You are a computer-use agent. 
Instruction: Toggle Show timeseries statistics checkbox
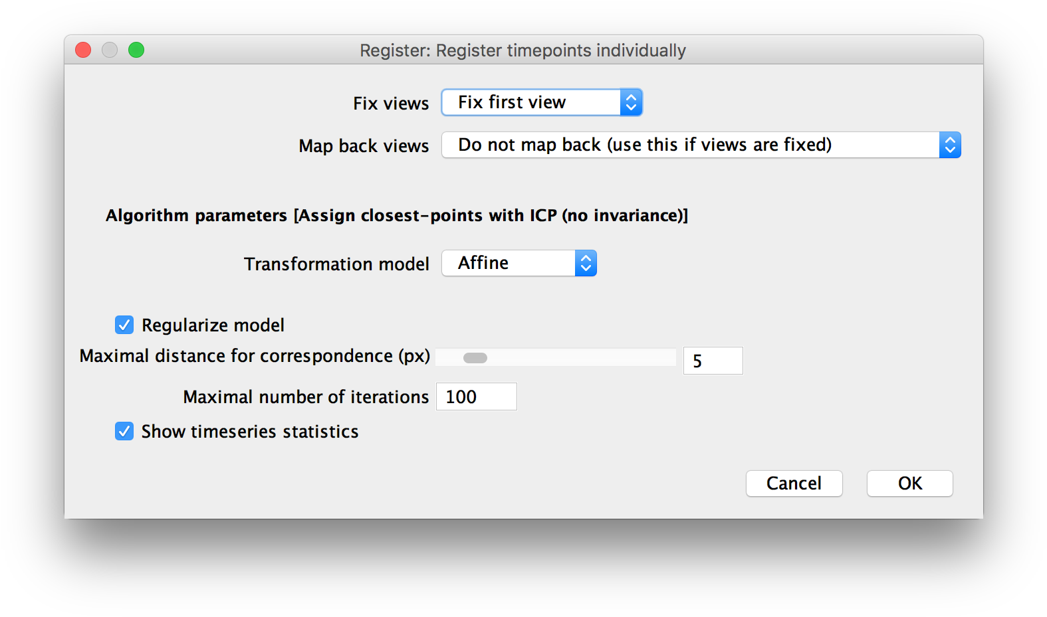pyautogui.click(x=124, y=431)
